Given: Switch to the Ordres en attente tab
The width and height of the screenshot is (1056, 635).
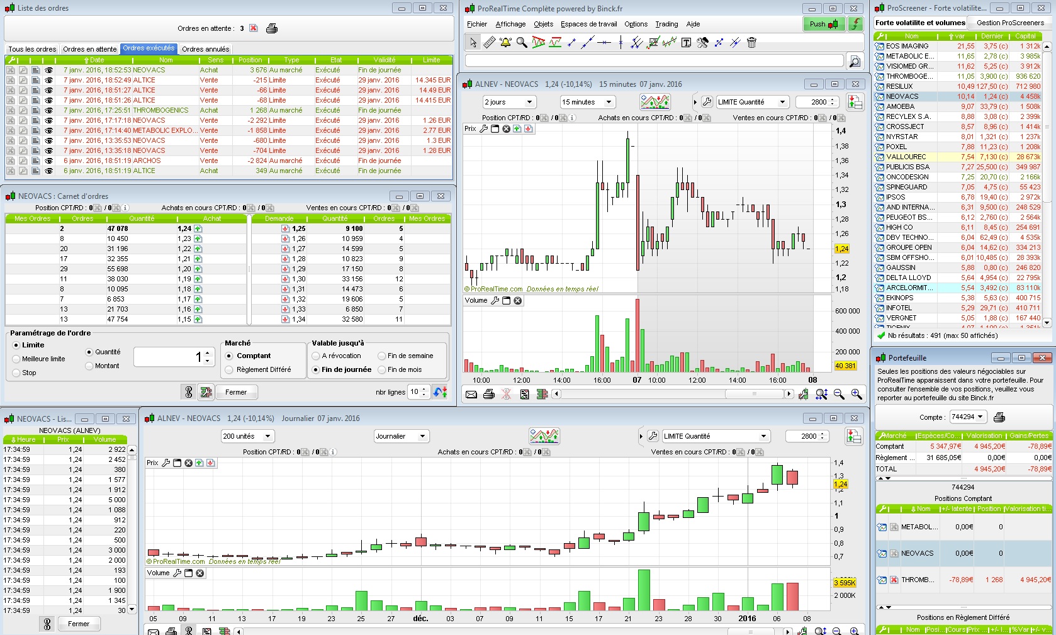Looking at the screenshot, I should coord(89,49).
